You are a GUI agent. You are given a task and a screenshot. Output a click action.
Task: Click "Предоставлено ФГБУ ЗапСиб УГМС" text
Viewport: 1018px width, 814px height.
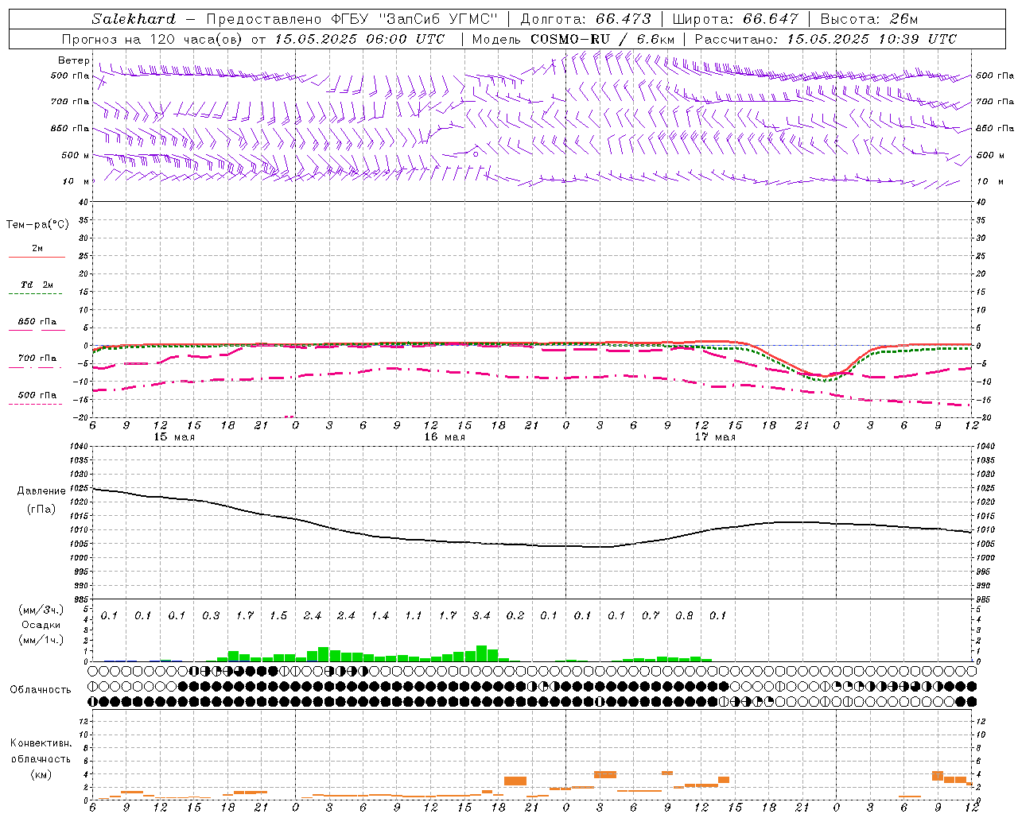tap(352, 19)
